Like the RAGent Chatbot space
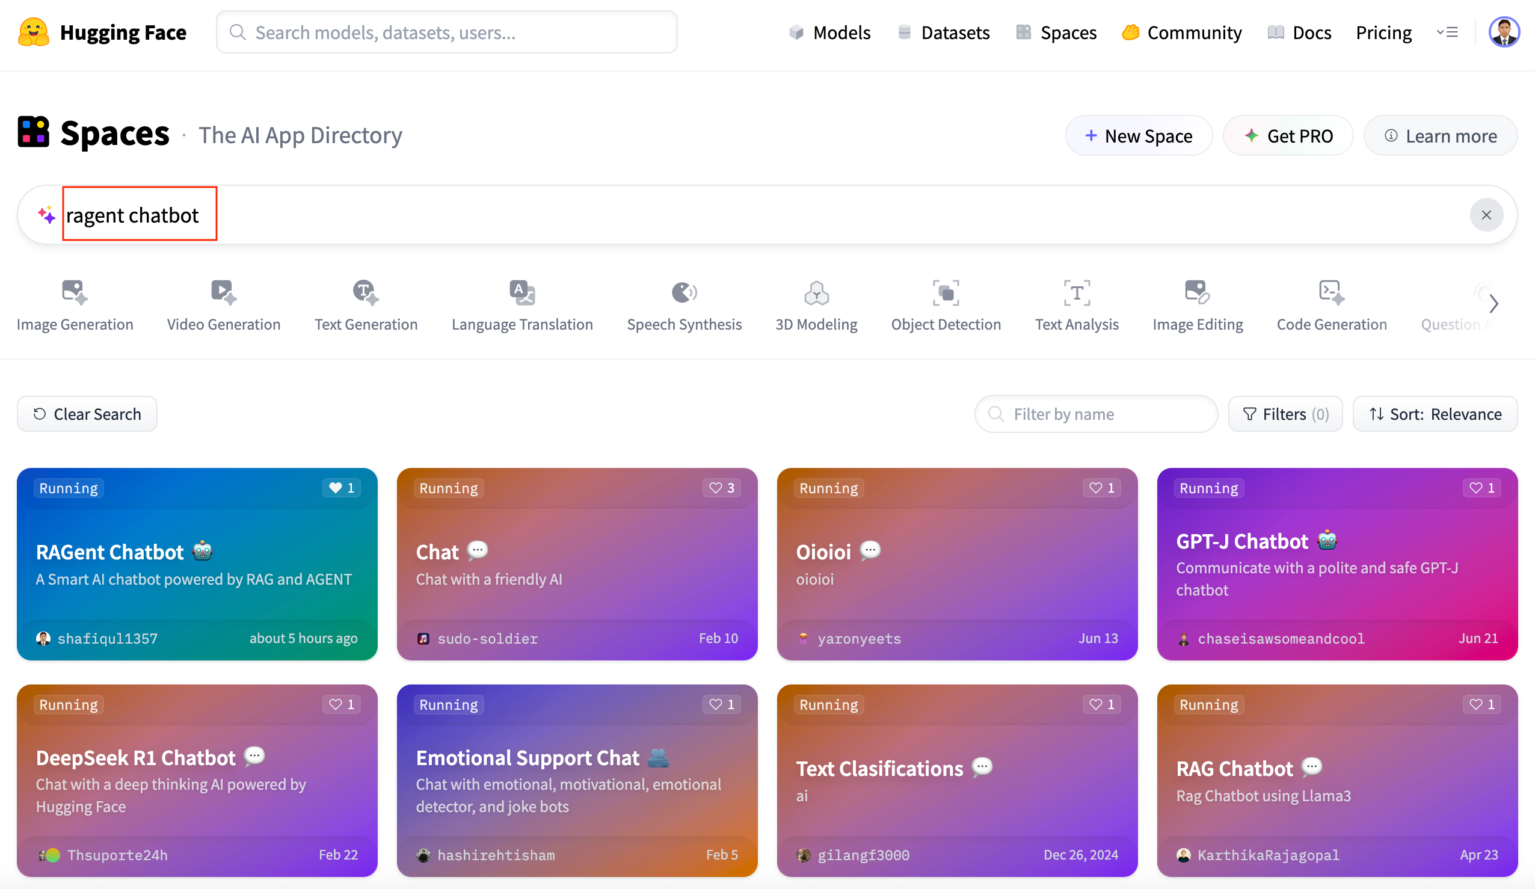 coord(341,488)
